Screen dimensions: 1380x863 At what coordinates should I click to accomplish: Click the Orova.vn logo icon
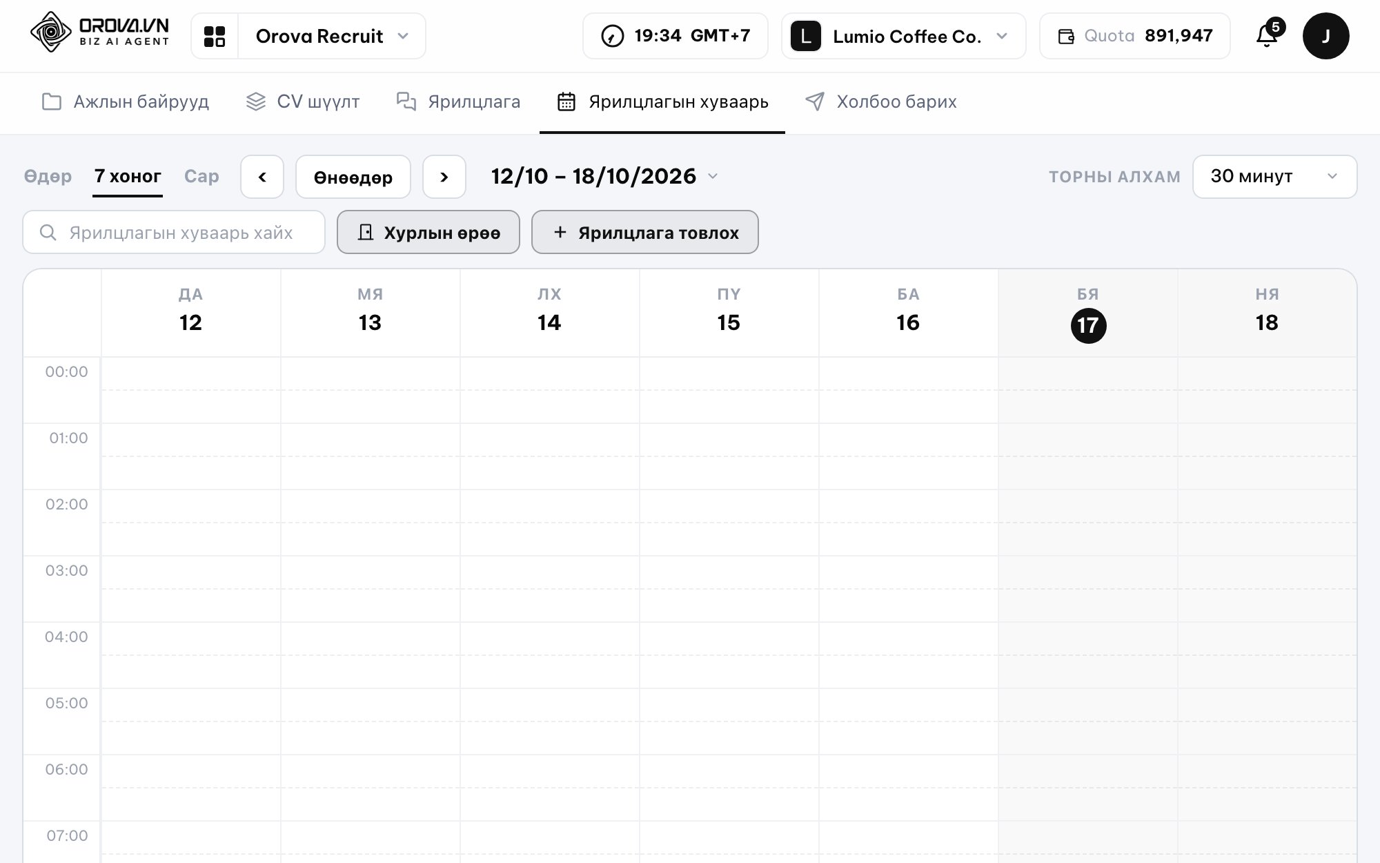coord(51,32)
